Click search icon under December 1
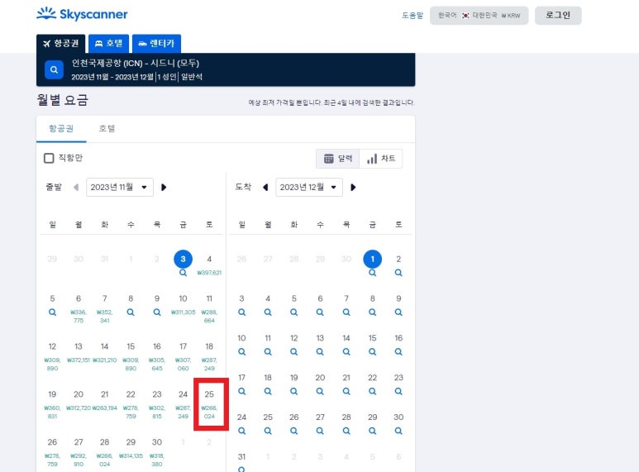The image size is (639, 472). coord(373,273)
